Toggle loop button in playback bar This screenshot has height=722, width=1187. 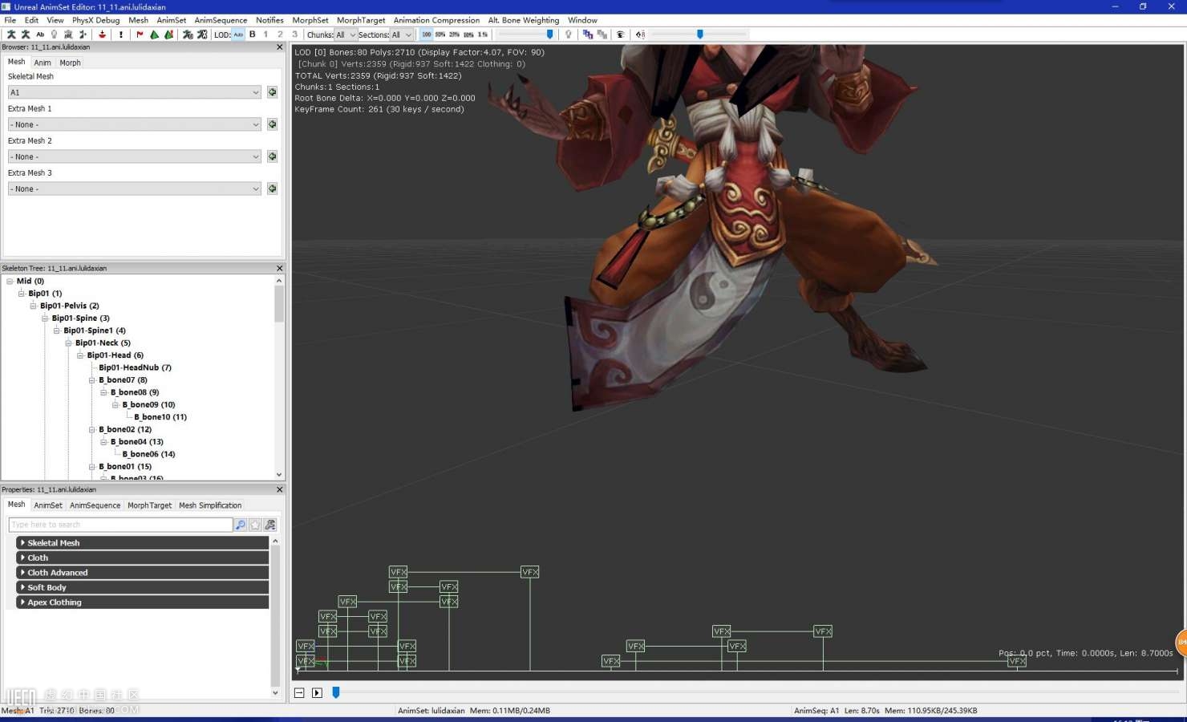(299, 692)
